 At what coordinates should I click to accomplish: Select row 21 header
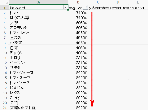click(4, 108)
